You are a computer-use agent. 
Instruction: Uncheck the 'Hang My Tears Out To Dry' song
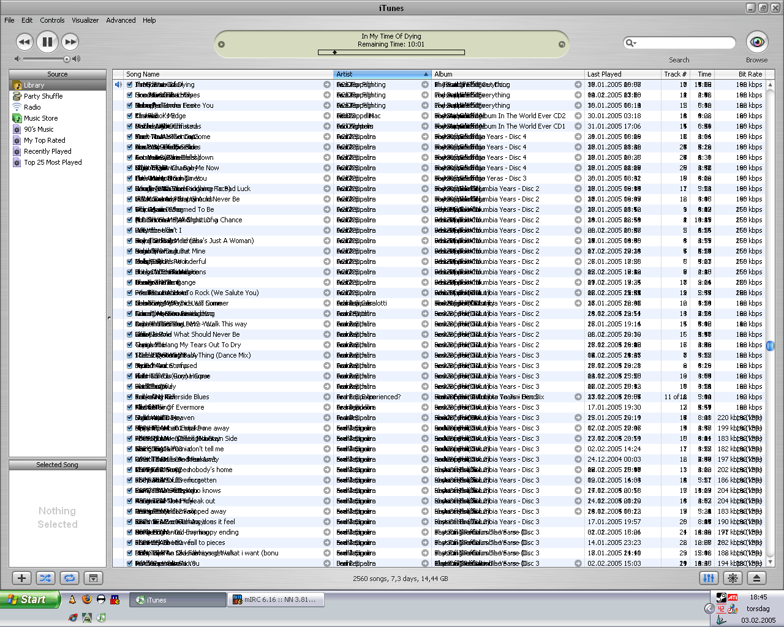click(x=130, y=345)
